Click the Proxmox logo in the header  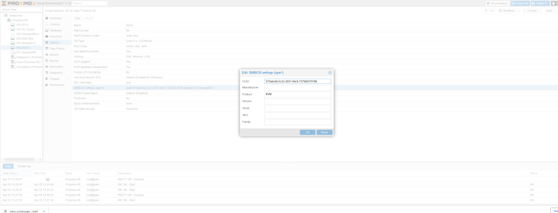coord(18,3)
